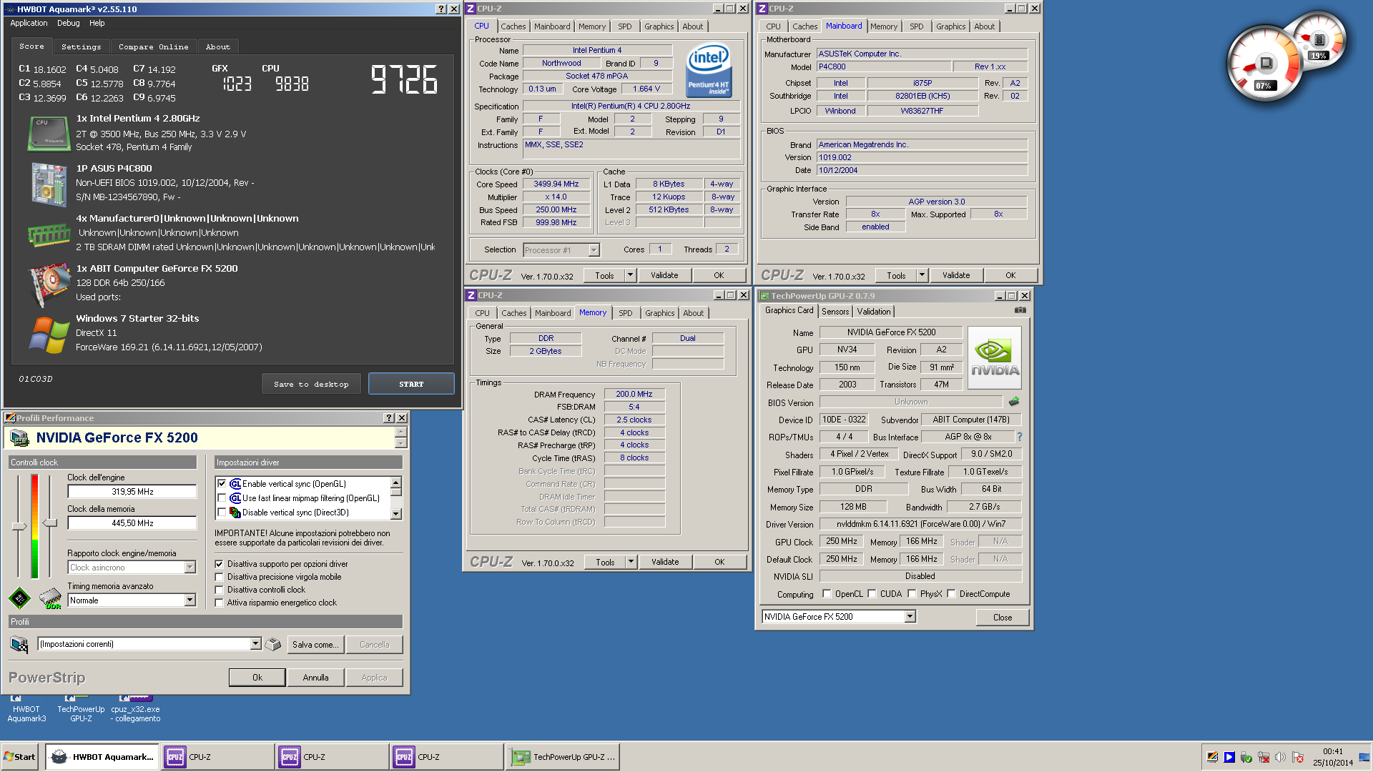Click the monitor icon beside NVIDIA GeForce FX 5200 title
The height and width of the screenshot is (772, 1373).
(x=20, y=437)
